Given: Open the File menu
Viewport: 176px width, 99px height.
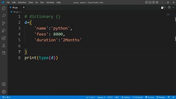Looking at the screenshot, I should click(8, 2).
